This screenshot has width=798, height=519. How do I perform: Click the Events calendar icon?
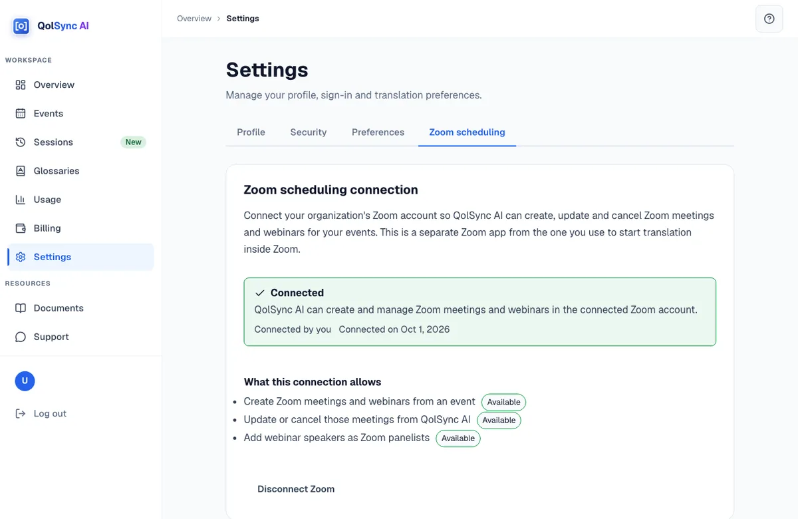21,113
